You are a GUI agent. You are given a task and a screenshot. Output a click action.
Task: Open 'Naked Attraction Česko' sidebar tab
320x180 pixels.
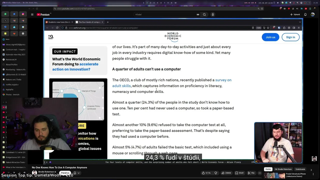tap(14, 162)
